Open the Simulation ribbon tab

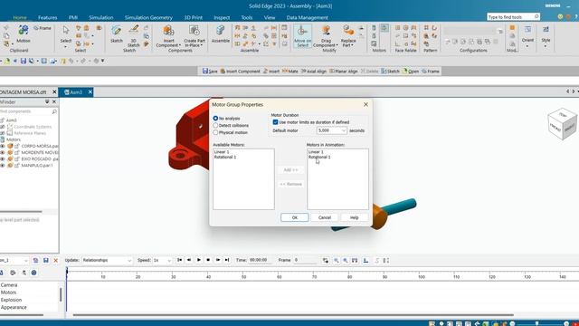pos(100,17)
